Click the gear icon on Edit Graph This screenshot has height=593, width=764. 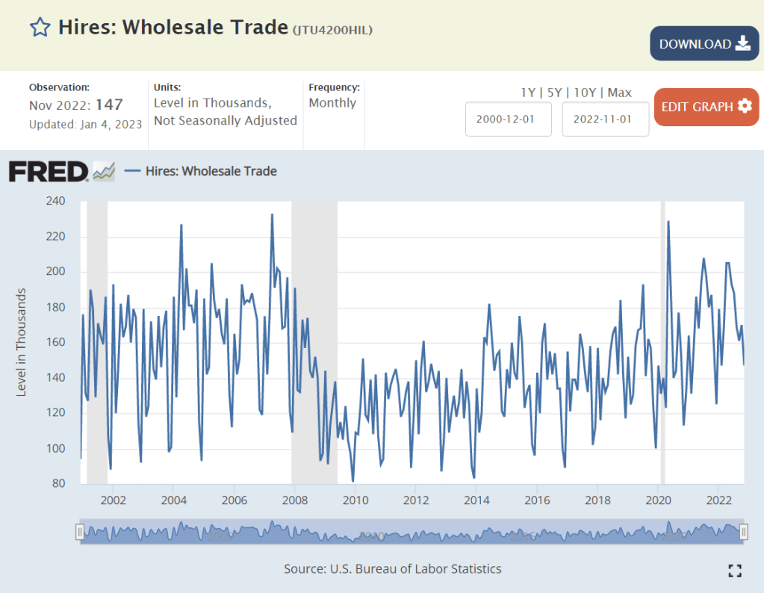click(x=745, y=106)
